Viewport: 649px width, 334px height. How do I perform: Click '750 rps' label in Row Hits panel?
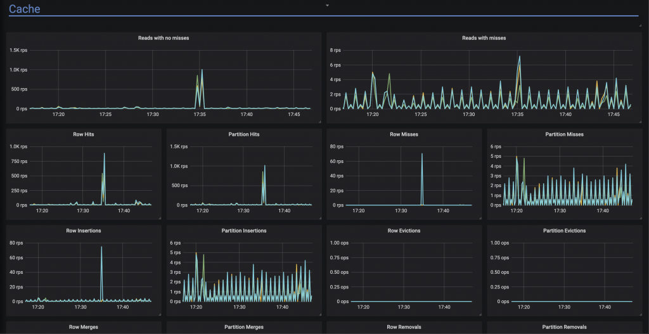pyautogui.click(x=18, y=161)
